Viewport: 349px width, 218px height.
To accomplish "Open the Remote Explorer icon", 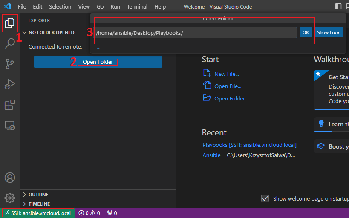I will [10, 125].
